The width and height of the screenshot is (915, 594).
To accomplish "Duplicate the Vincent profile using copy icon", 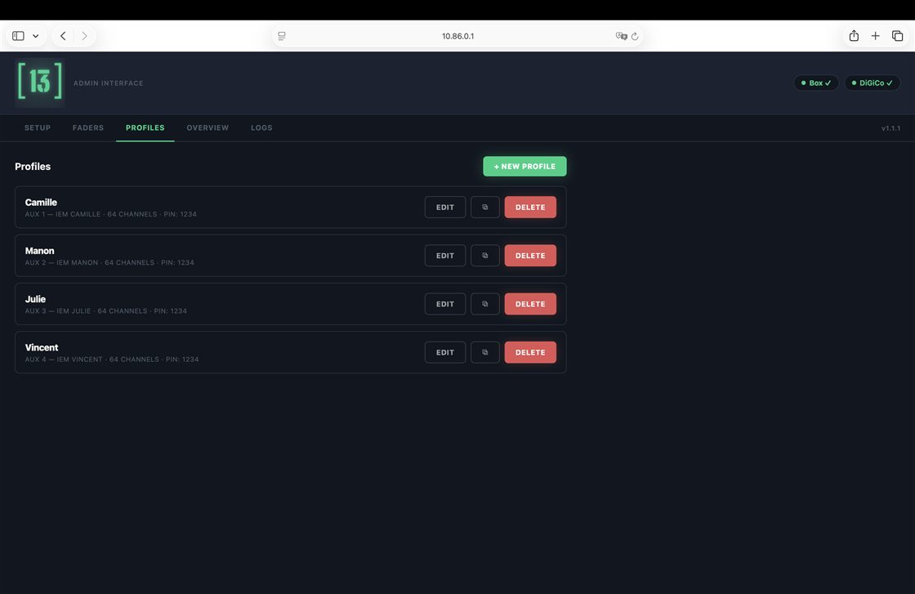I will pyautogui.click(x=485, y=352).
